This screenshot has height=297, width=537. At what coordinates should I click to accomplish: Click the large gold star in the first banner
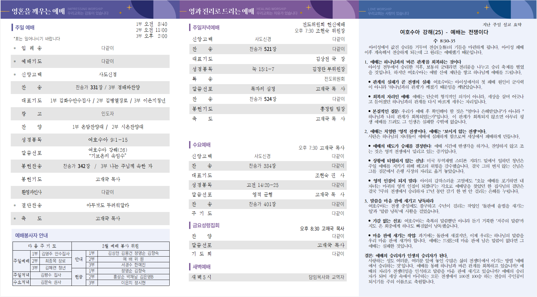pos(129,7)
